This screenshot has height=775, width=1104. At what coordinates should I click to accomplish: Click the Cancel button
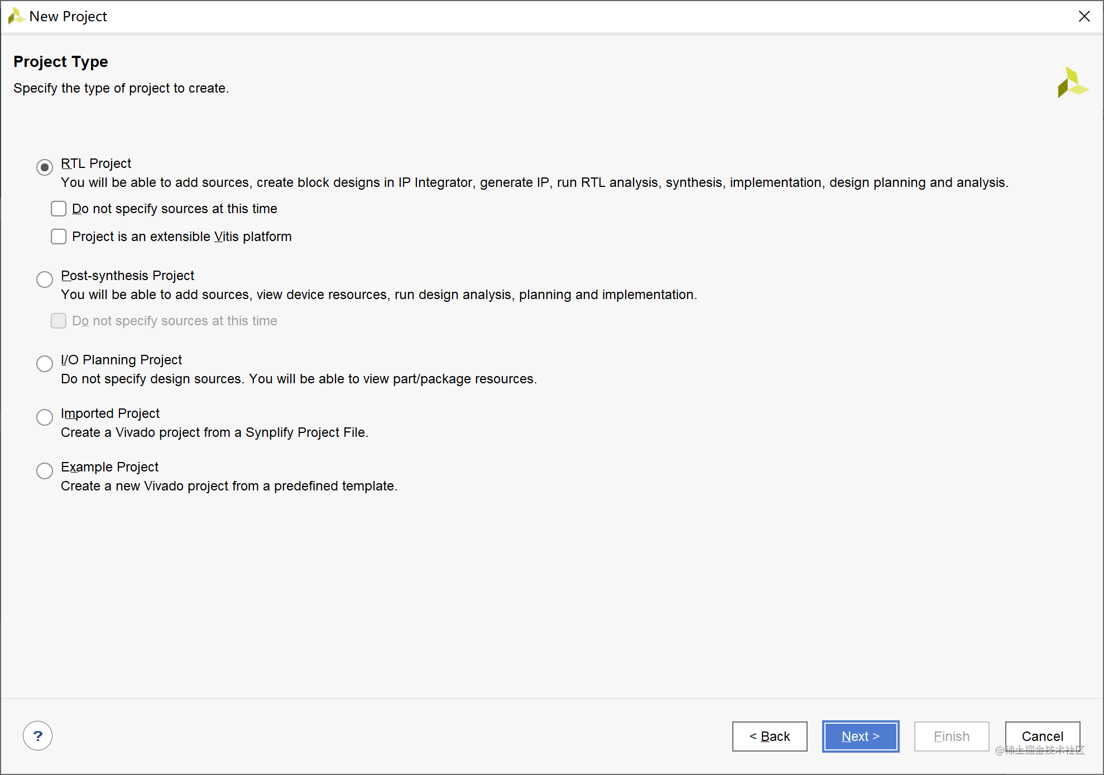click(1041, 737)
